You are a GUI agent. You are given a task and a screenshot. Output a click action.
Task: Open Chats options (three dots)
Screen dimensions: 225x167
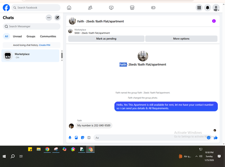tap(49, 18)
